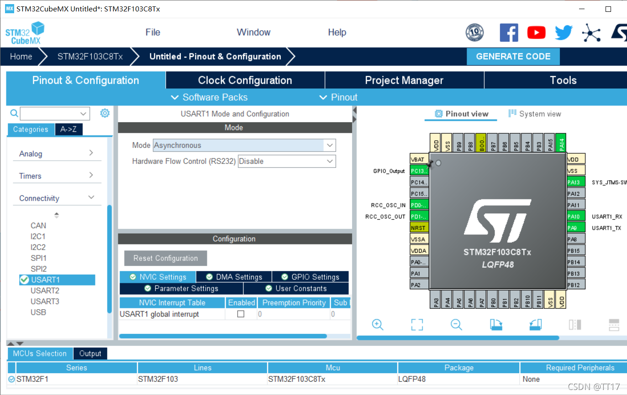Open the Help menu
This screenshot has height=395, width=627.
coord(337,32)
